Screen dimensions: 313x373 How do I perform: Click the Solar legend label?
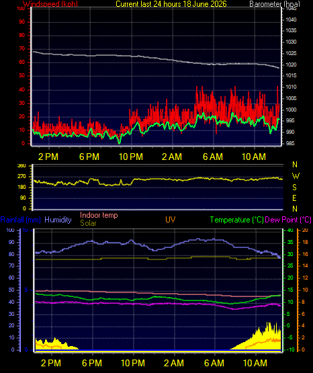coord(88,223)
